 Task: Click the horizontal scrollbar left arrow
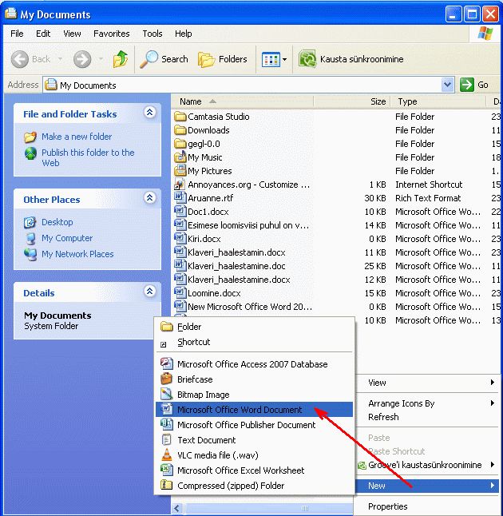[x=177, y=508]
